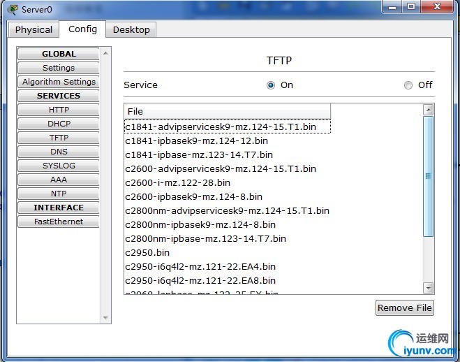This screenshot has width=460, height=362.
Task: Select the c2950.bin file
Action: pos(228,252)
